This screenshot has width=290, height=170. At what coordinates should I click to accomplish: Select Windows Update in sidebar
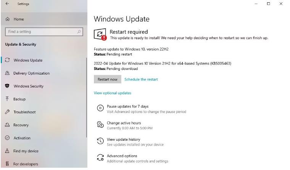[44, 60]
